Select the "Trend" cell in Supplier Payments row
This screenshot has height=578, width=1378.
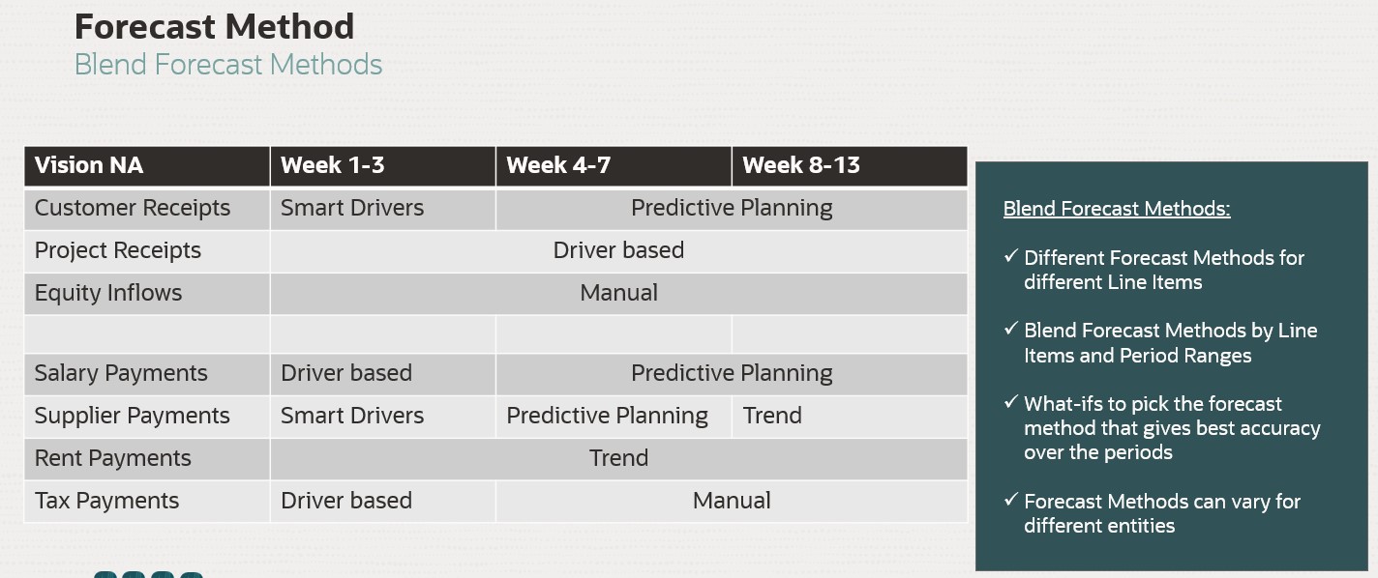772,416
